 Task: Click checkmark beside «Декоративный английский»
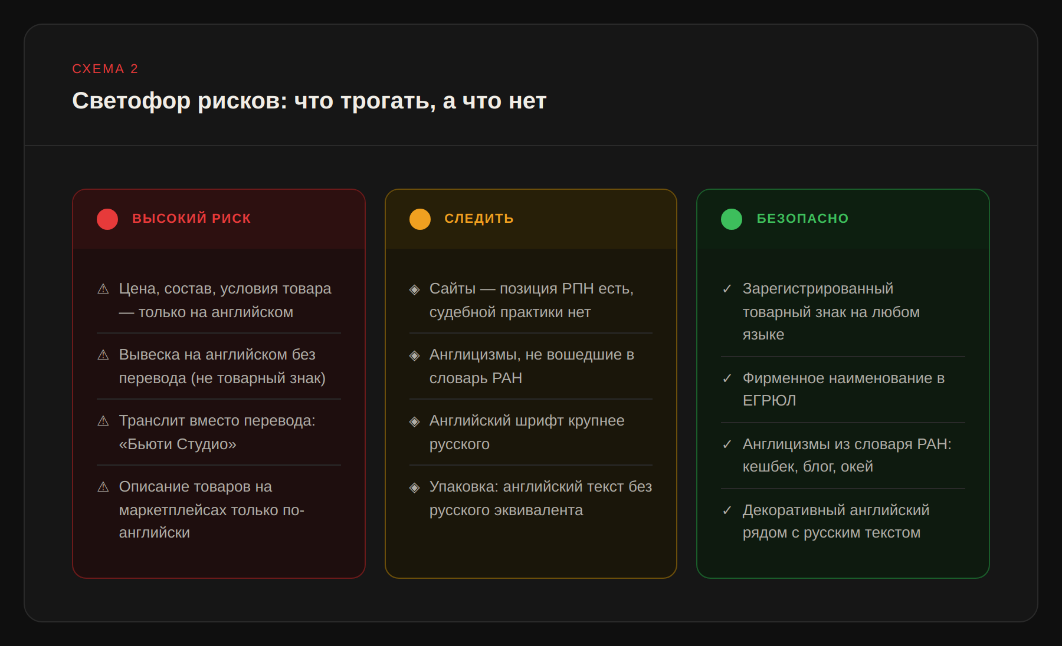(727, 510)
